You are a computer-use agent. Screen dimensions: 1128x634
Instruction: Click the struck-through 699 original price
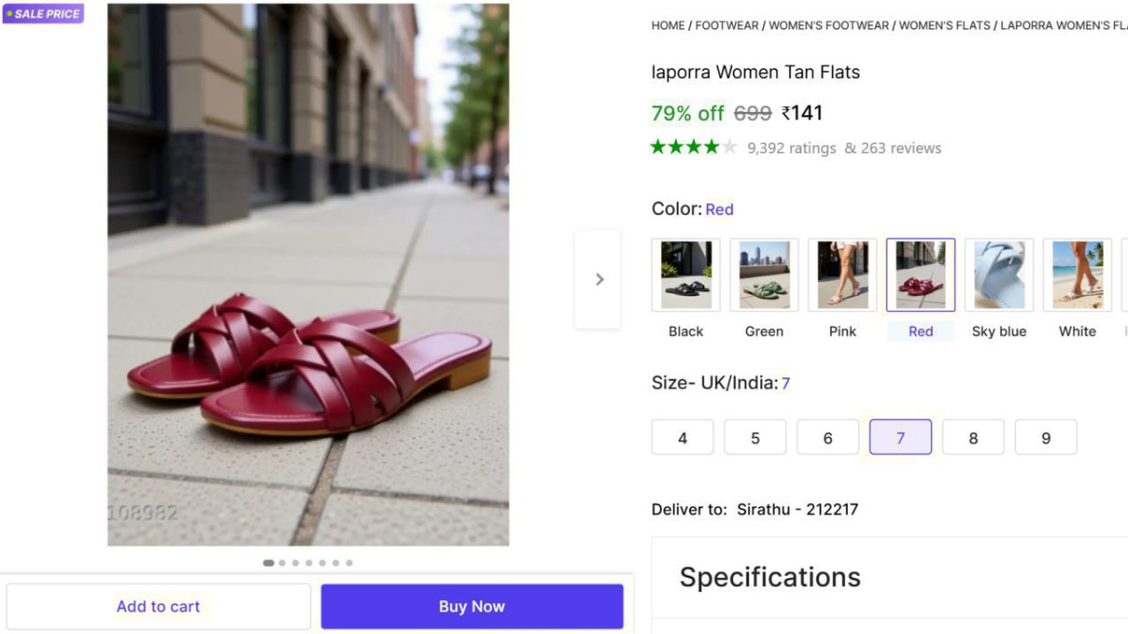752,114
